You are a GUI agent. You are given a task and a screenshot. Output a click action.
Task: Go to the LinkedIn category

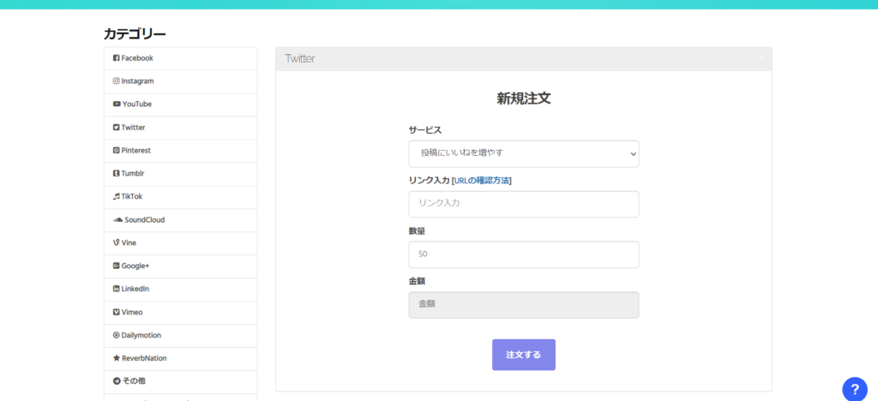pyautogui.click(x=180, y=289)
